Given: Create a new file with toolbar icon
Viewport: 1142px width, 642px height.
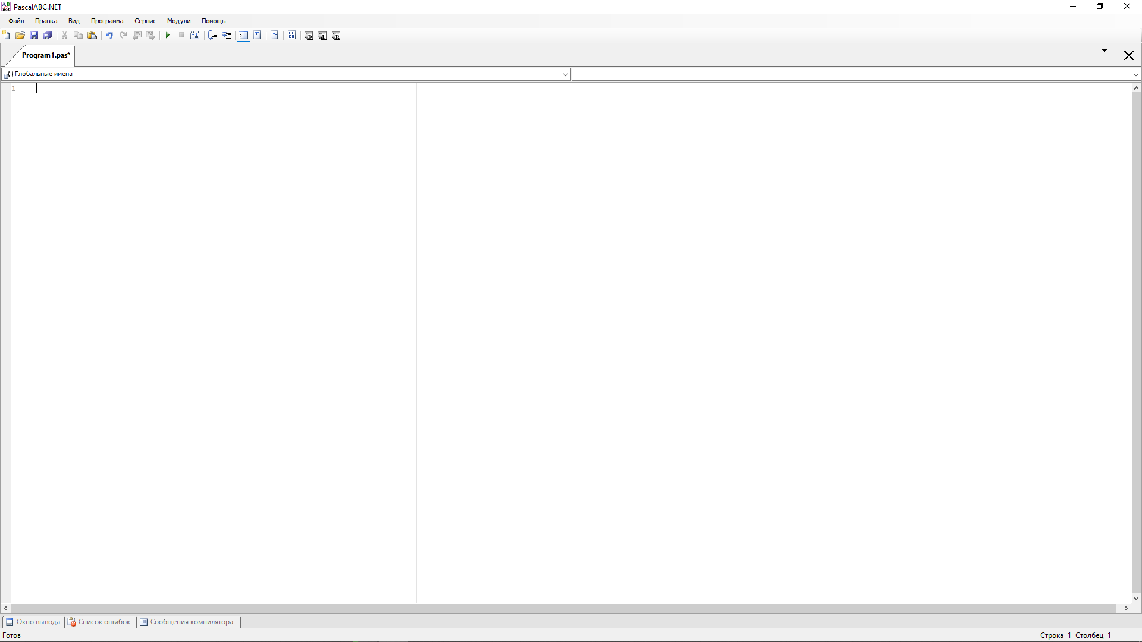Looking at the screenshot, I should [7, 36].
